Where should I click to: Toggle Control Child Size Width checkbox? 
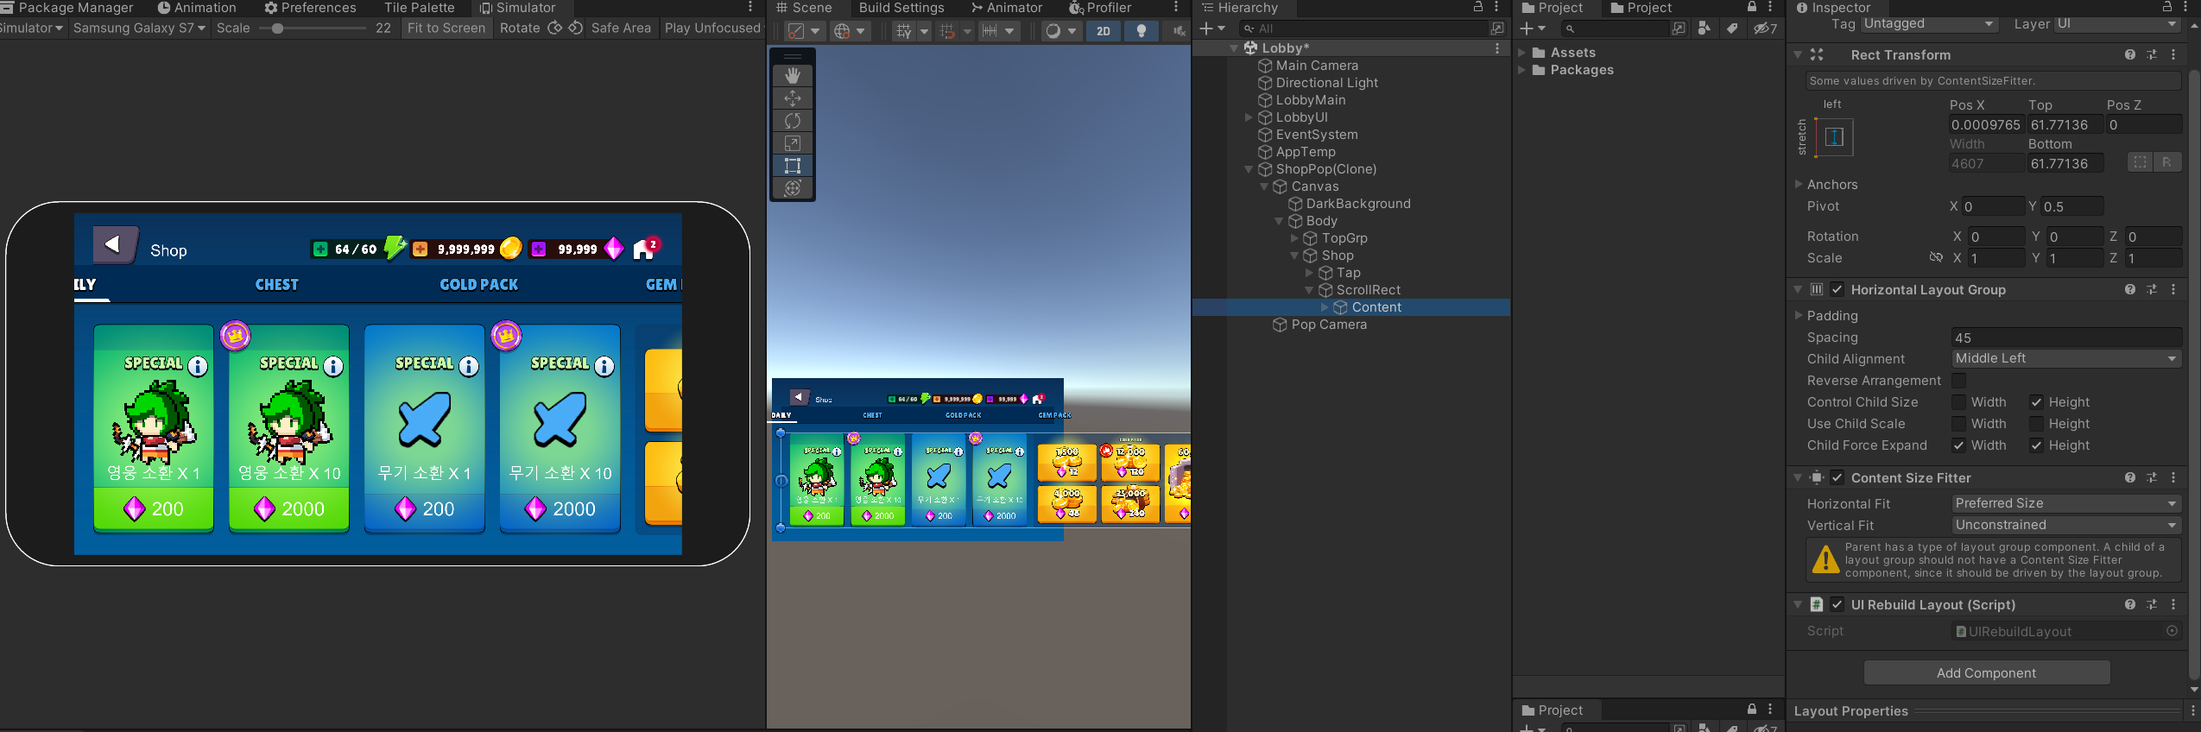(x=1959, y=402)
